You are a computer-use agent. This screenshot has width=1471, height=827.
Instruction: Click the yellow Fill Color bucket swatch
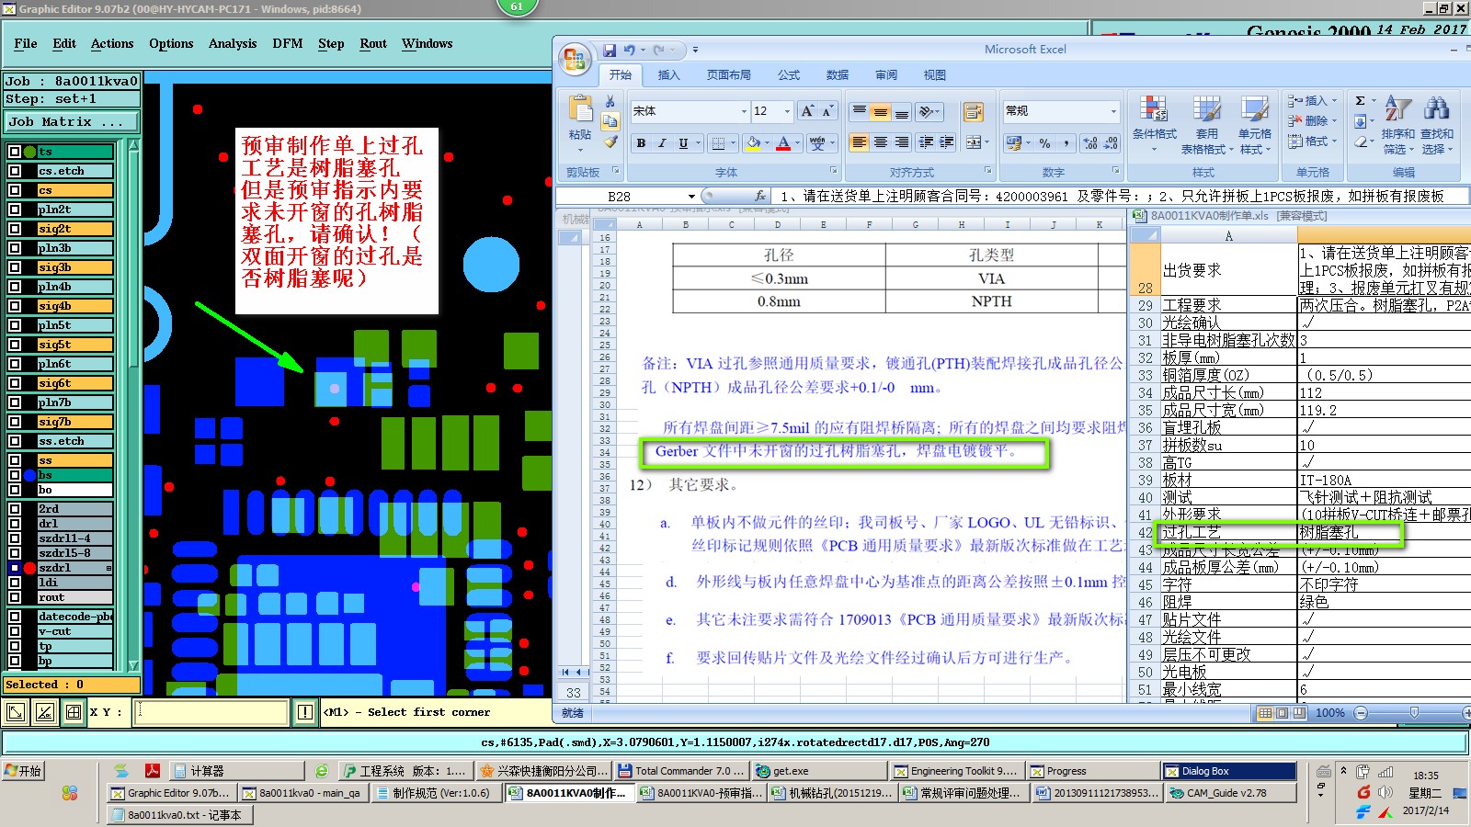[x=754, y=143]
